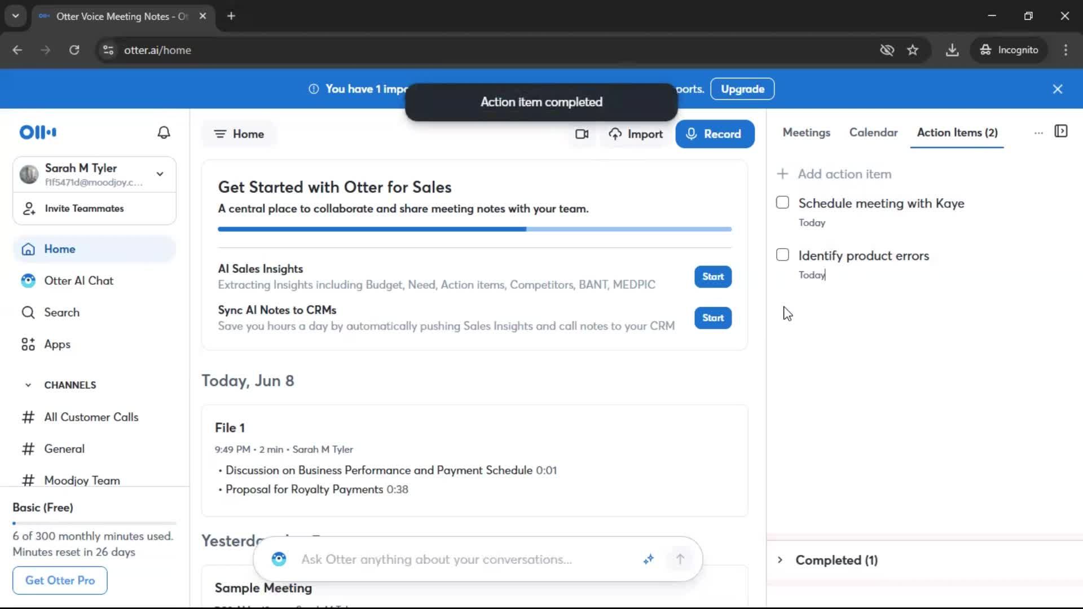Click Add action item field
The width and height of the screenshot is (1083, 609).
(844, 174)
